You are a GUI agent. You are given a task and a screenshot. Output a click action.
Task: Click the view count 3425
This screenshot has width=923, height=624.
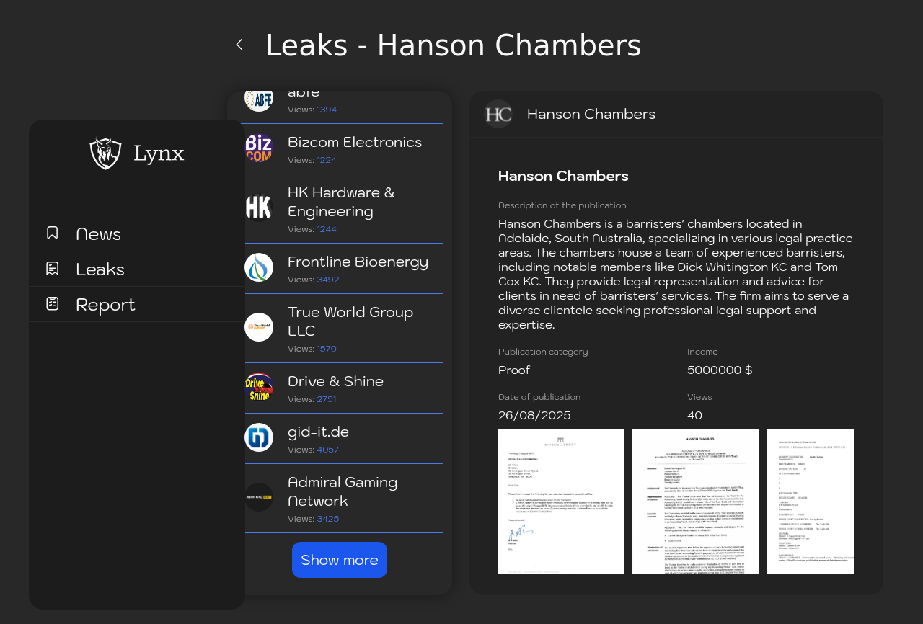(x=328, y=519)
